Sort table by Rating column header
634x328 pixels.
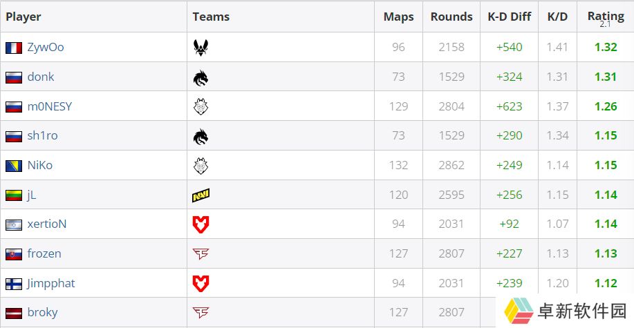606,17
